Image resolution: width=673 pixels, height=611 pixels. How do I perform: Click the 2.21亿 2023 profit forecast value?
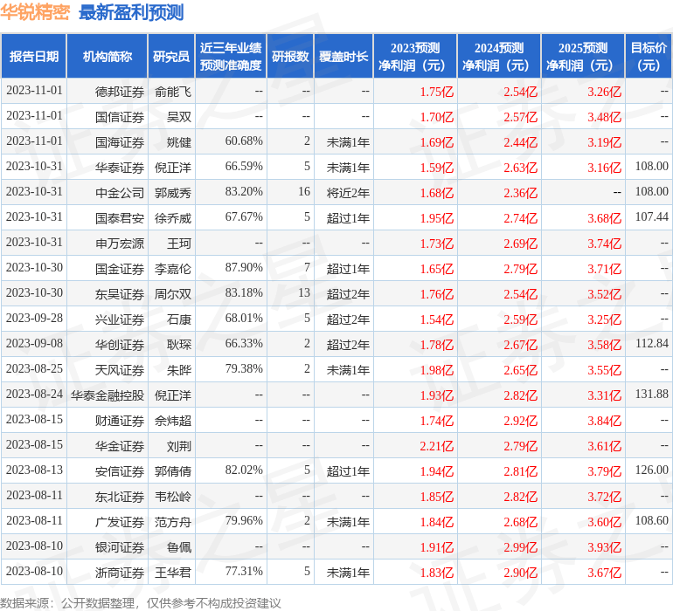coord(436,446)
